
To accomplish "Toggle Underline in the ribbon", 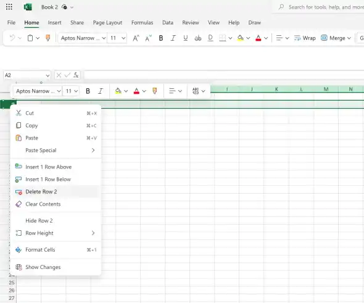I will (x=185, y=38).
